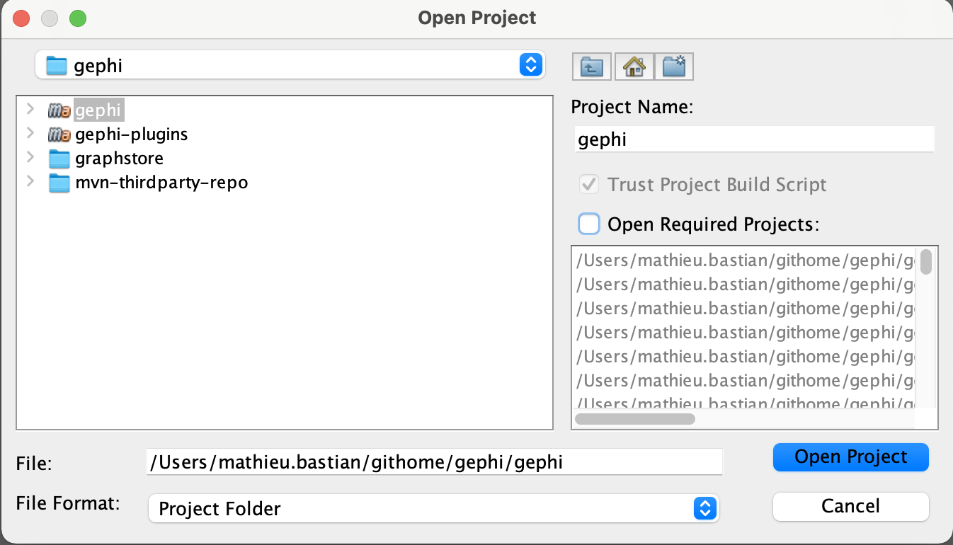Viewport: 953px width, 545px height.
Task: Click the graphstore folder icon
Action: (59, 159)
